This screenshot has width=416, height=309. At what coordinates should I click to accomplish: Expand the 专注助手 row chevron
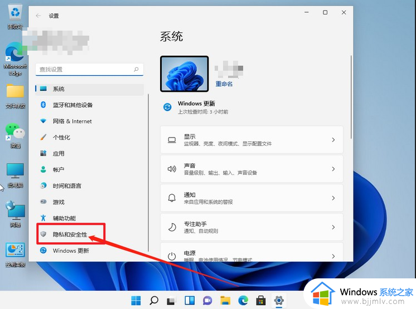point(333,227)
